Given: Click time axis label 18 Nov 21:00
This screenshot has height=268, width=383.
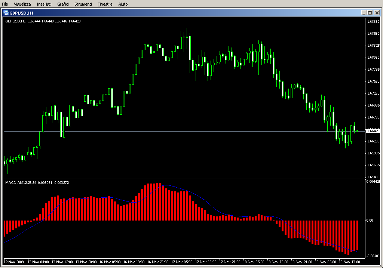Looking at the screenshot, I should pyautogui.click(x=301, y=262).
